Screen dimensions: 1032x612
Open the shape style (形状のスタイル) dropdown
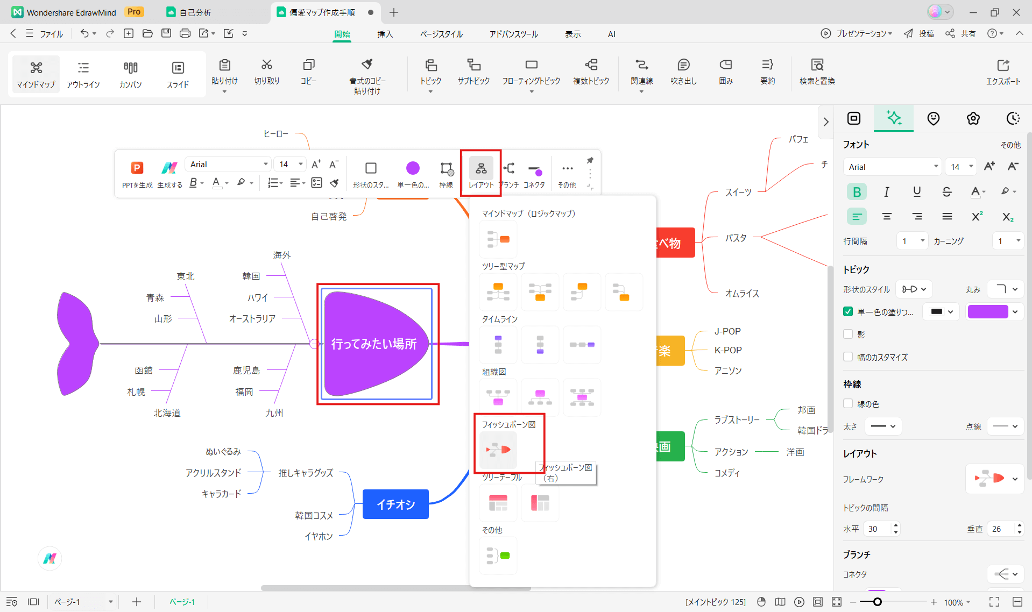[x=914, y=289]
